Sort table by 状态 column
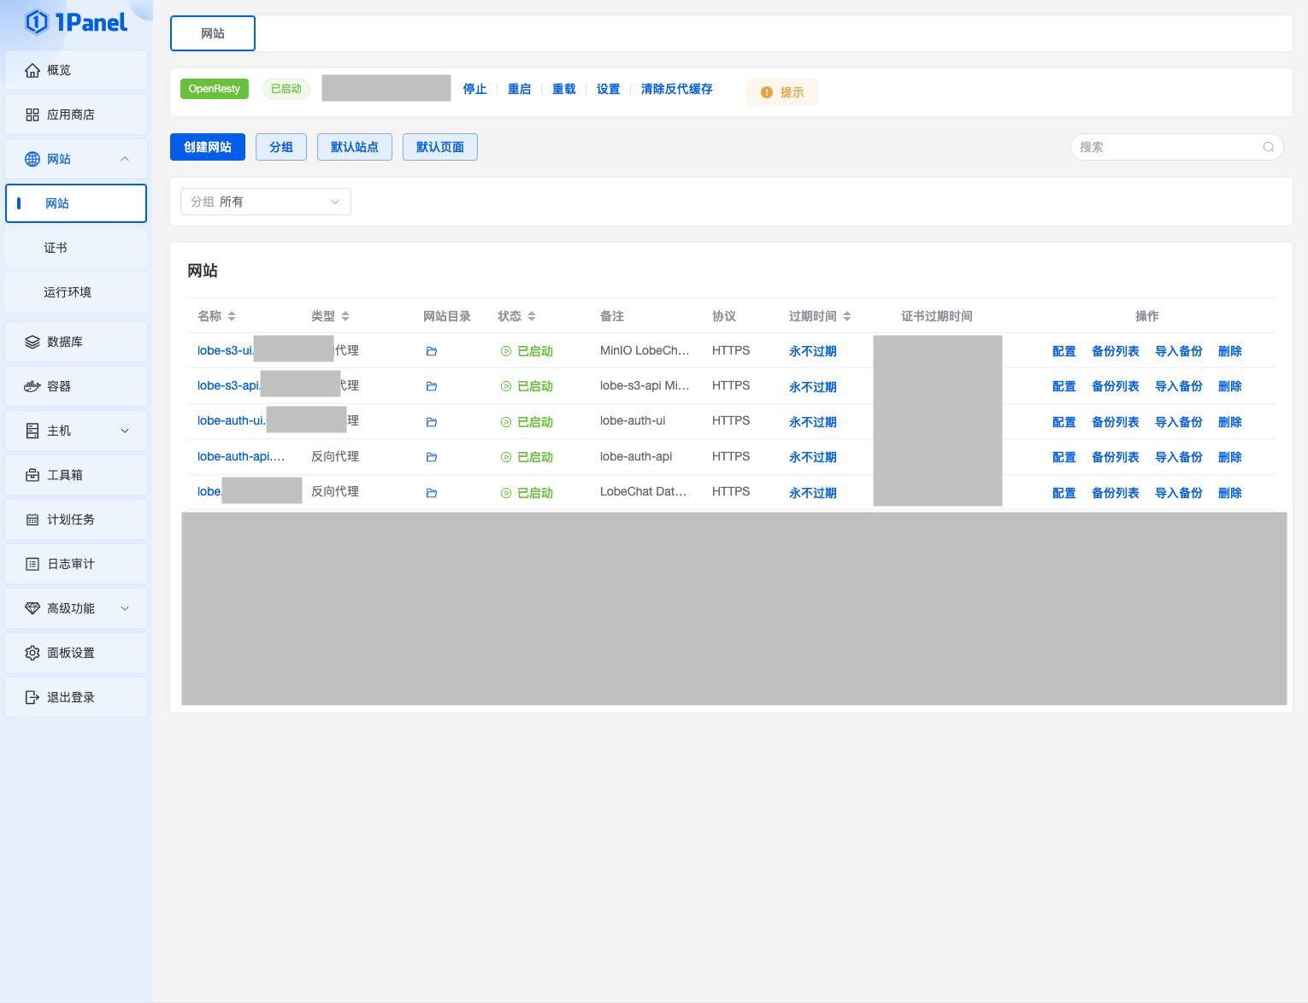This screenshot has width=1308, height=1003. click(532, 316)
